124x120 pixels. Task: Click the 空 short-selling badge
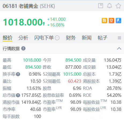(111, 21)
